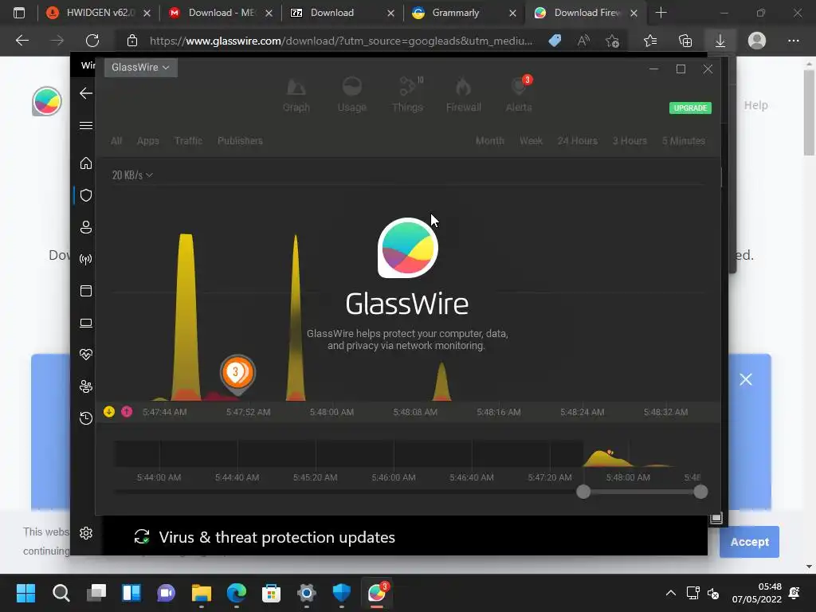This screenshot has width=816, height=612.
Task: Select the Apps graph filter tab
Action: [x=147, y=140]
